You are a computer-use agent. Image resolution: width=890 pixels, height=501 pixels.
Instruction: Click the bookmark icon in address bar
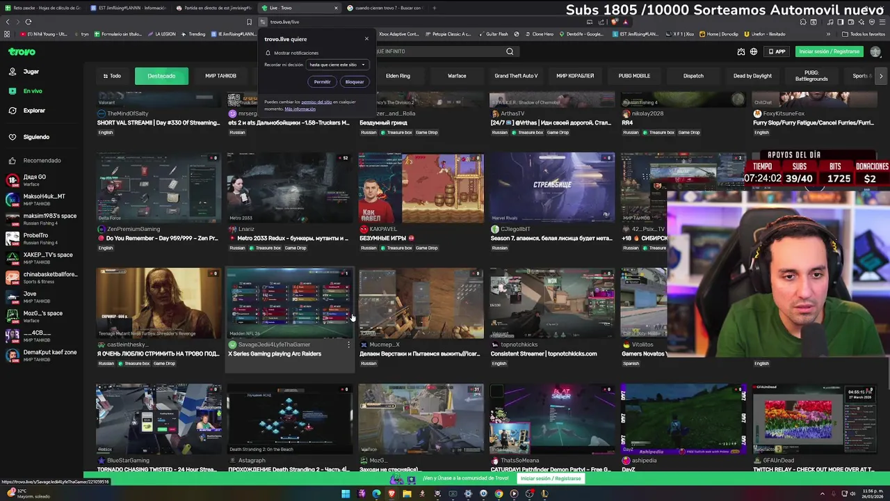click(x=249, y=22)
